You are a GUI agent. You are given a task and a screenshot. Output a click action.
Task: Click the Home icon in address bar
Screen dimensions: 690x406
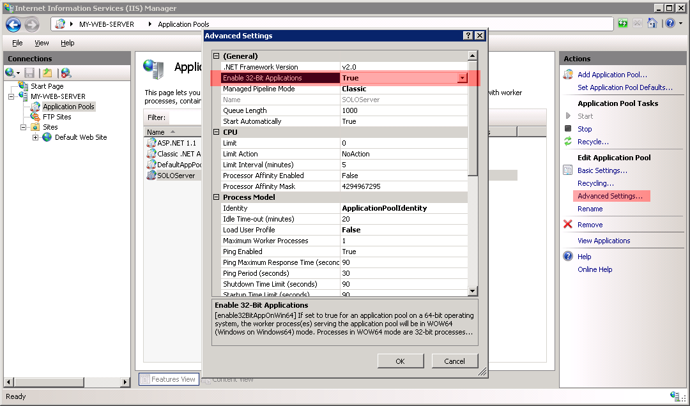tap(652, 24)
